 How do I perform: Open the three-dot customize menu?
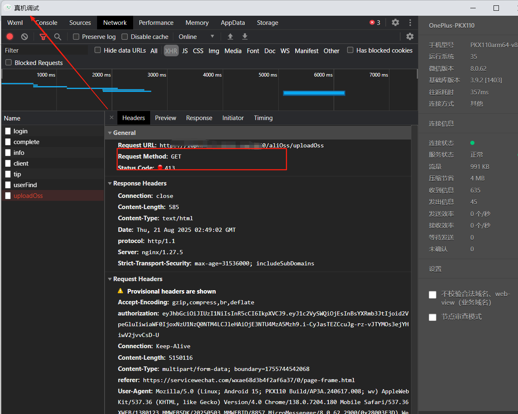[410, 22]
